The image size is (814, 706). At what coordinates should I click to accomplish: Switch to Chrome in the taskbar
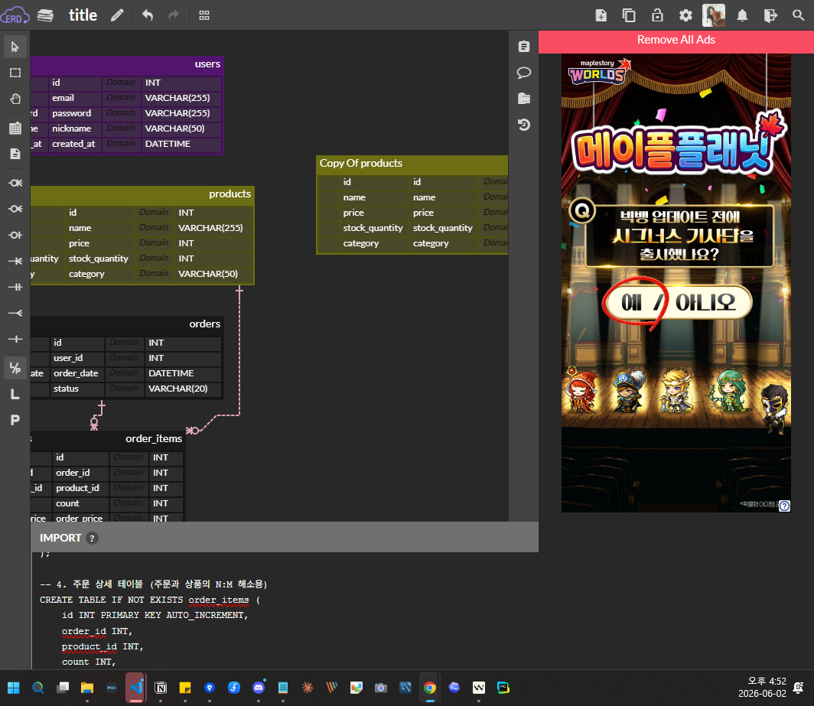[429, 688]
